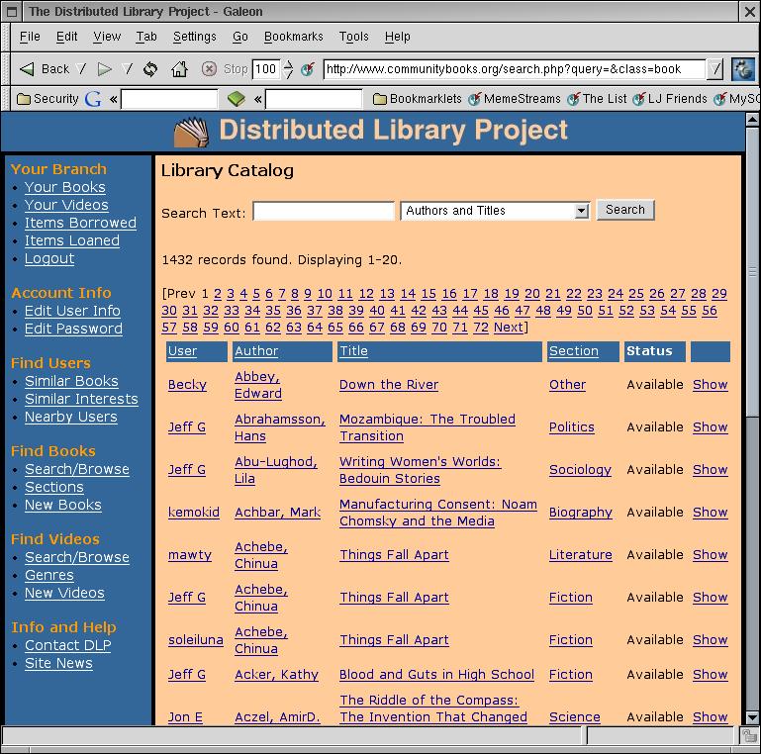The image size is (761, 754).
Task: Open the Genres link under Find Videos
Action: click(49, 576)
